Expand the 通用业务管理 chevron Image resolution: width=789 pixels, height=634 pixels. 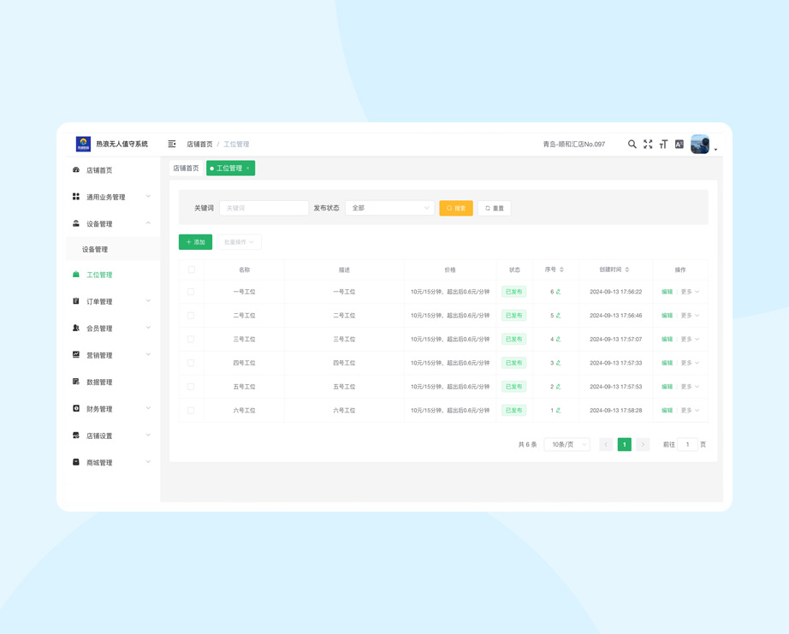click(x=148, y=196)
